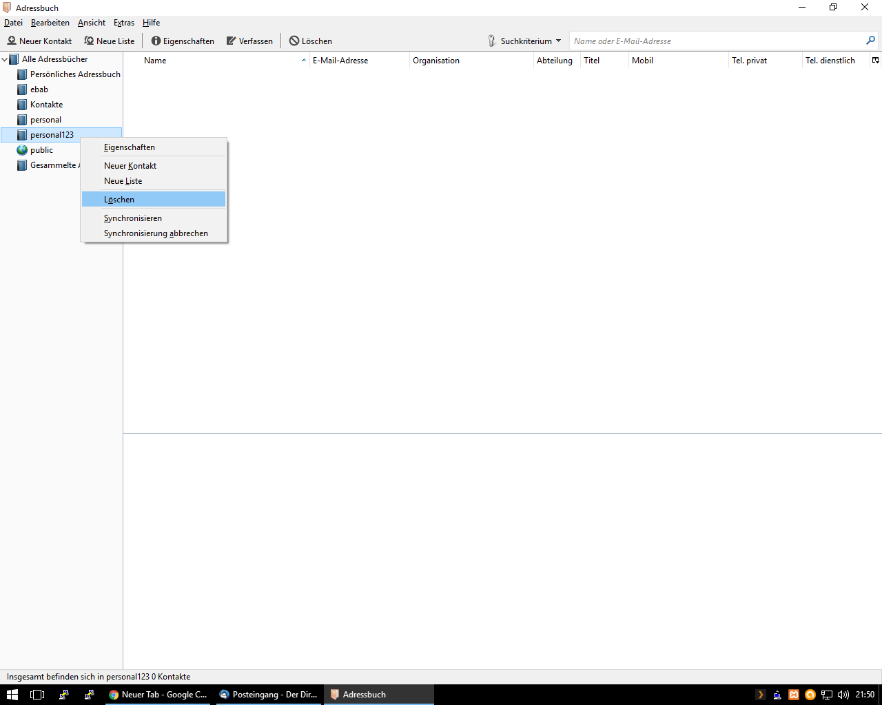This screenshot has width=882, height=705.
Task: Open the Extras menu
Action: click(x=124, y=23)
